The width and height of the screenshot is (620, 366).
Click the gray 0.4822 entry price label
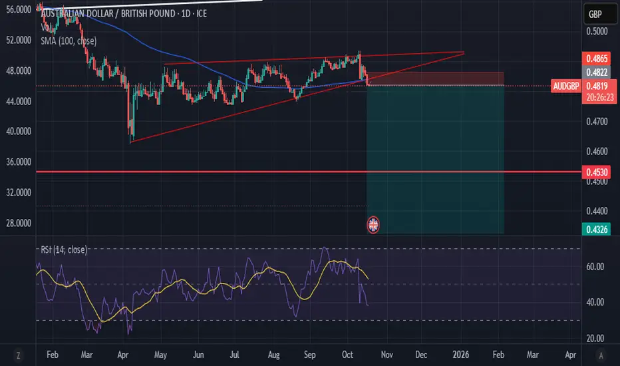(x=596, y=72)
